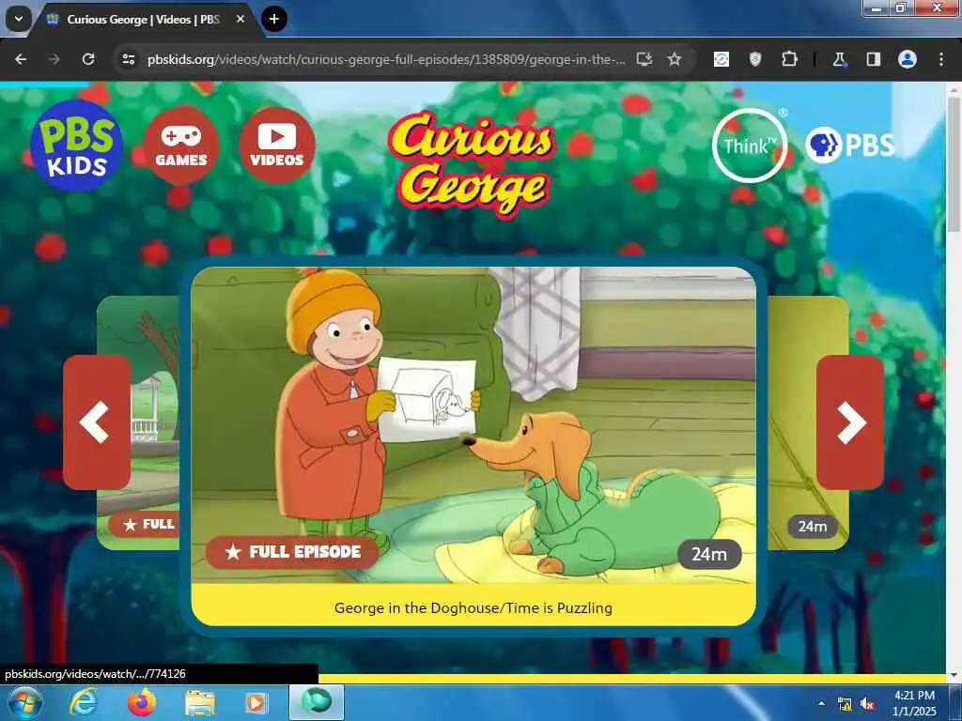962x721 pixels.
Task: Click the page vertical scrollbar thumb
Action: [954, 163]
